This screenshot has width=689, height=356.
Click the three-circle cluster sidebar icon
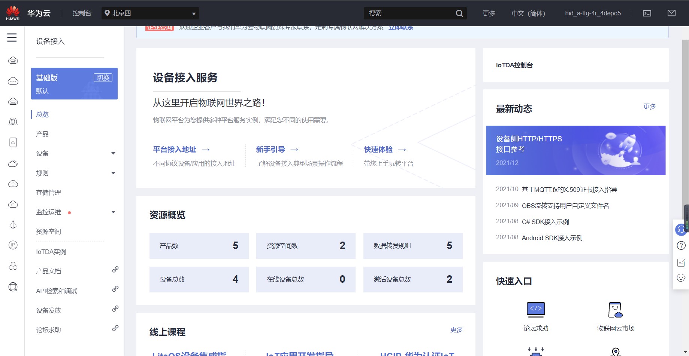(x=13, y=266)
